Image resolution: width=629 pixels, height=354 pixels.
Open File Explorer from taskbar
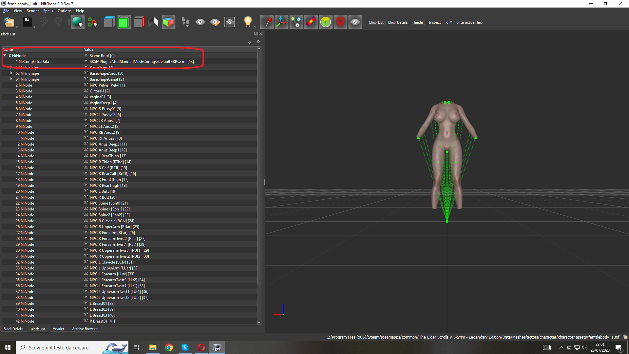(153, 347)
